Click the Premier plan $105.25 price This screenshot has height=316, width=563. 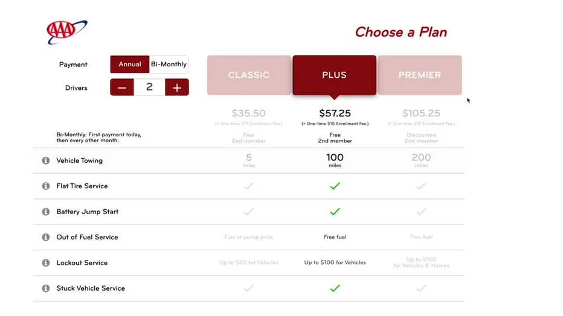coord(421,113)
